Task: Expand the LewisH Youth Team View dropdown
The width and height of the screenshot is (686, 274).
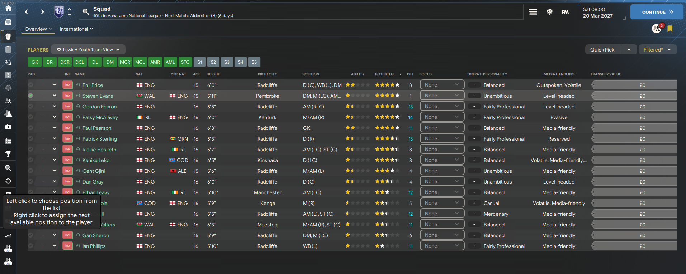Action: [x=88, y=49]
